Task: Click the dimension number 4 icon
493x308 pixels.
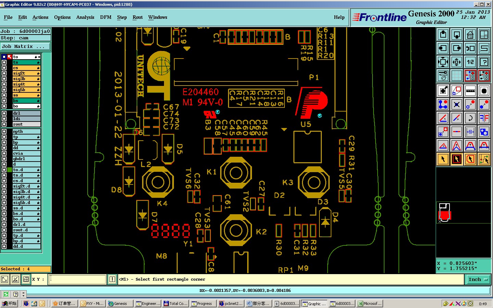Action: coord(470,132)
